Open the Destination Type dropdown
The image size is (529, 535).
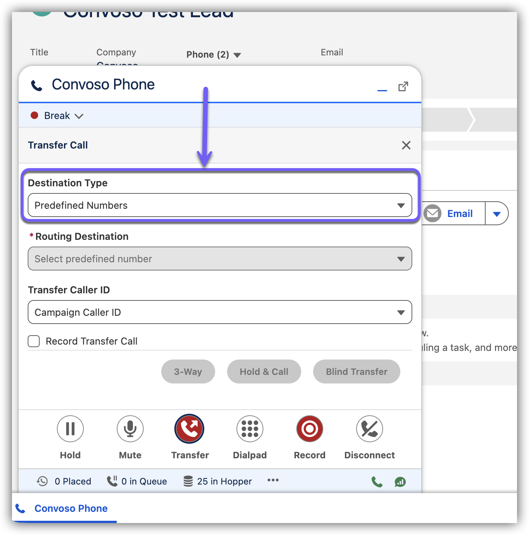220,205
